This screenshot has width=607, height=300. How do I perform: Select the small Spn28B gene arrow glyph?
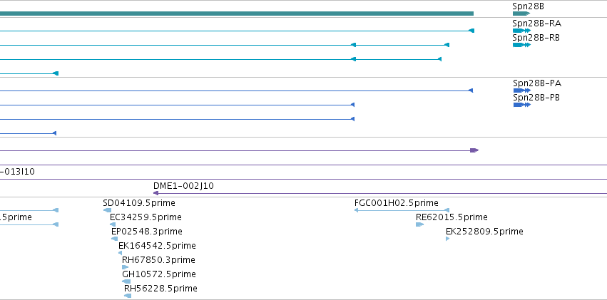click(x=521, y=14)
